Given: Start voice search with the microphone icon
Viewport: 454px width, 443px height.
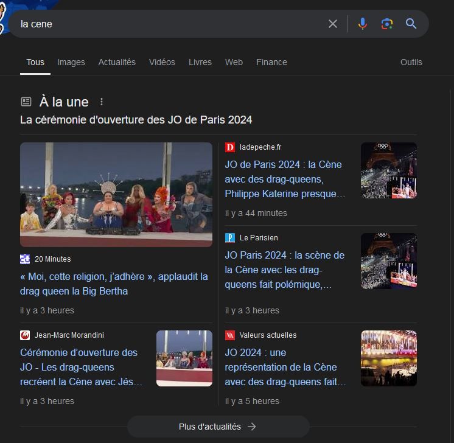Looking at the screenshot, I should (363, 24).
